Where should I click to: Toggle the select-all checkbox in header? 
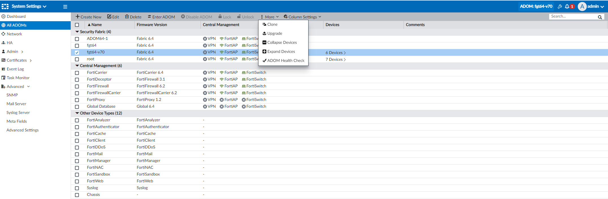click(x=77, y=25)
